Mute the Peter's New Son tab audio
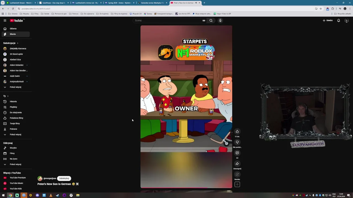Image resolution: width=353 pixels, height=198 pixels. (196, 3)
